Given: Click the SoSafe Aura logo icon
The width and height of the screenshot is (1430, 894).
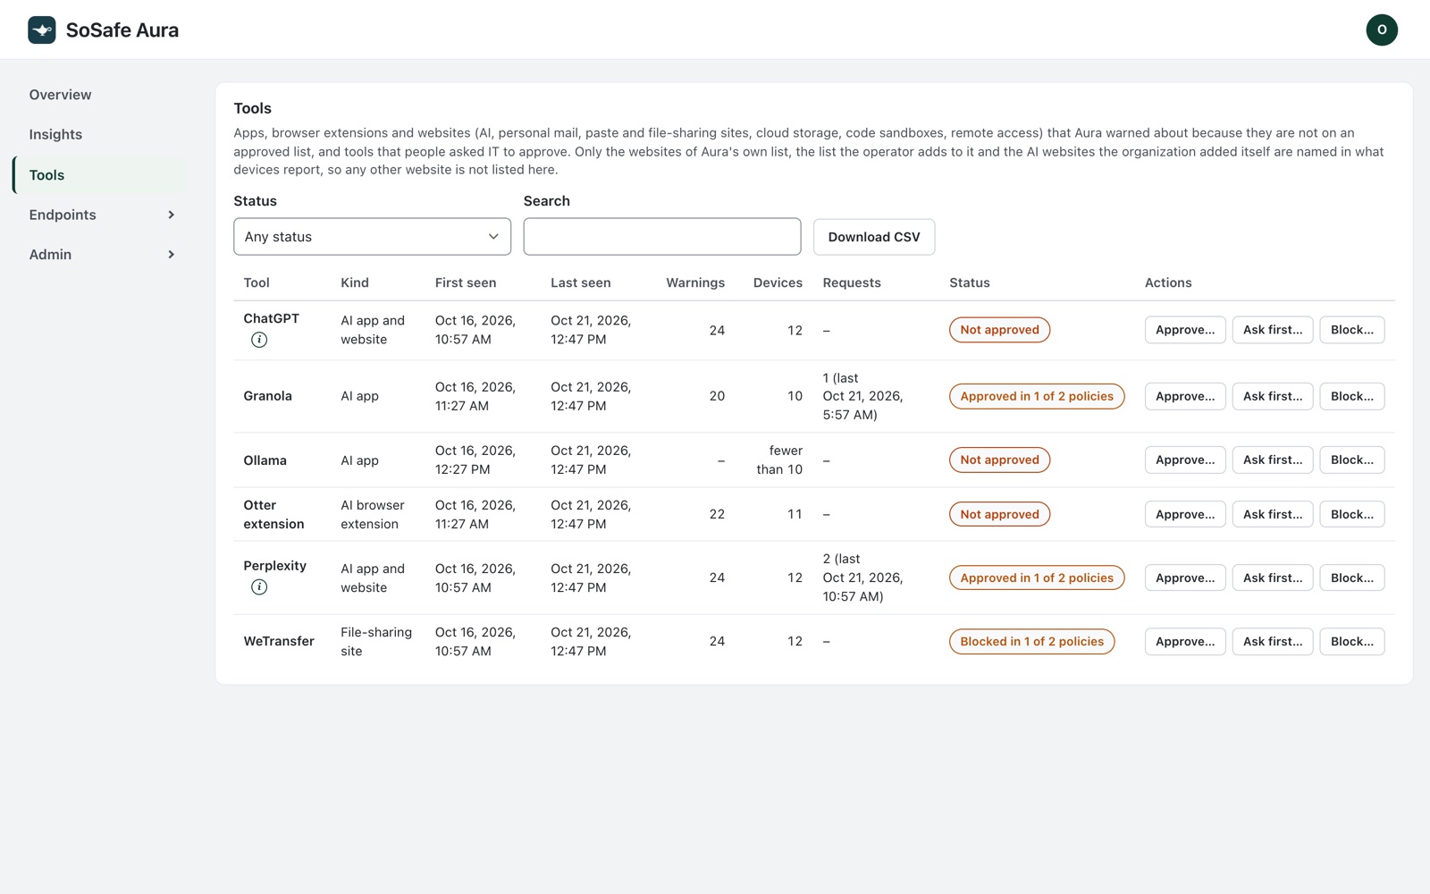Looking at the screenshot, I should point(42,30).
